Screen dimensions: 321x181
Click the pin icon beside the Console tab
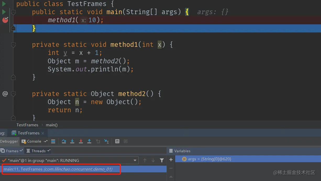click(45, 141)
